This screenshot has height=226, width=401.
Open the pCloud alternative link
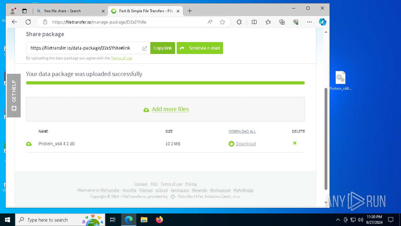162,190
